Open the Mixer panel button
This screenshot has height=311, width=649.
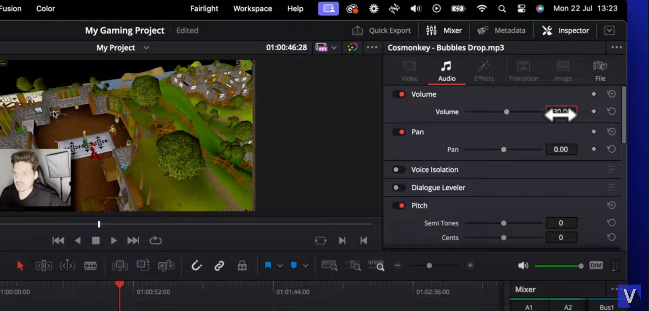coord(444,30)
